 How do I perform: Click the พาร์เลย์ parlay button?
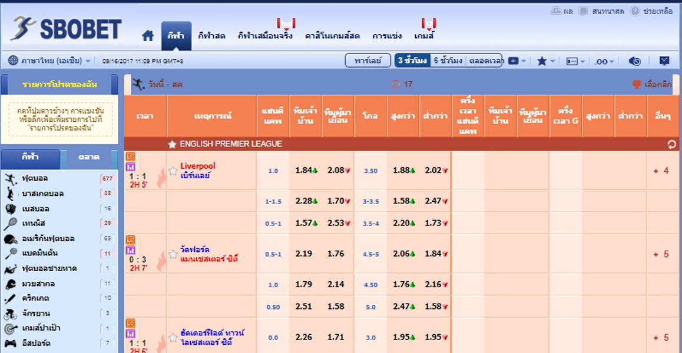368,61
